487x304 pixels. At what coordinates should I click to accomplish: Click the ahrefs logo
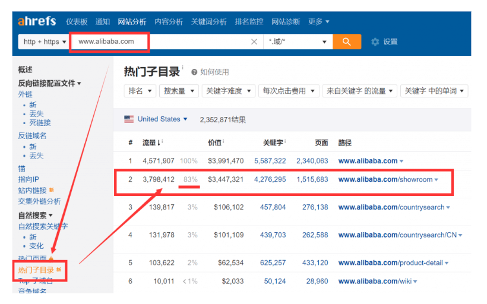[37, 21]
